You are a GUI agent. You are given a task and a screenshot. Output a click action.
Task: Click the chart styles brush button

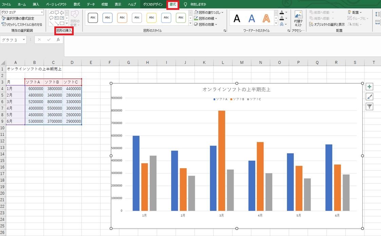point(369,97)
